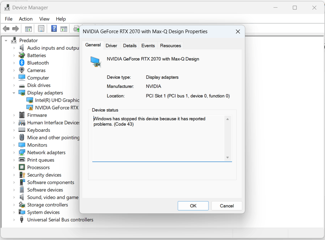This screenshot has height=240, width=325.
Task: Select the 'Network adapters' tree label
Action: point(46,152)
